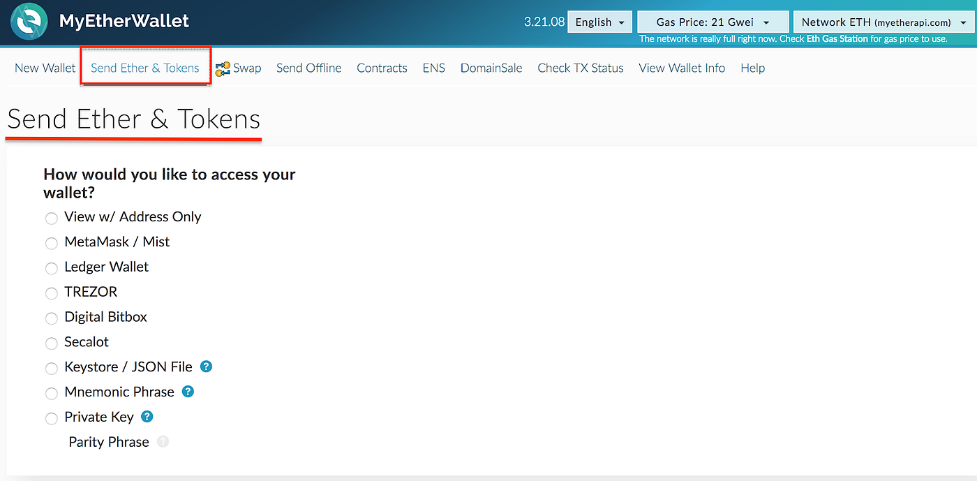Select Secalot radio button
This screenshot has height=481, width=977.
pos(51,343)
